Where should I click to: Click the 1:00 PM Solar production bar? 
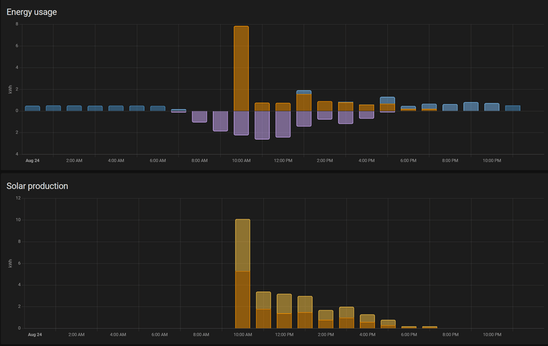click(x=305, y=312)
